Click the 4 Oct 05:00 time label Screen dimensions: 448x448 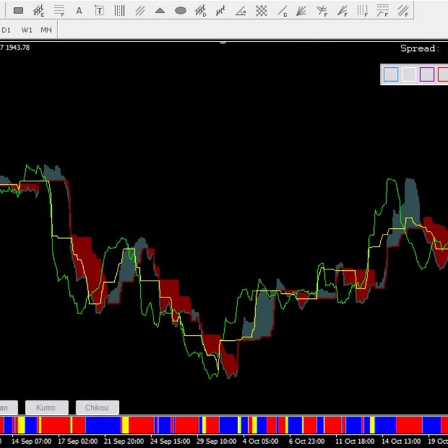pos(260,442)
